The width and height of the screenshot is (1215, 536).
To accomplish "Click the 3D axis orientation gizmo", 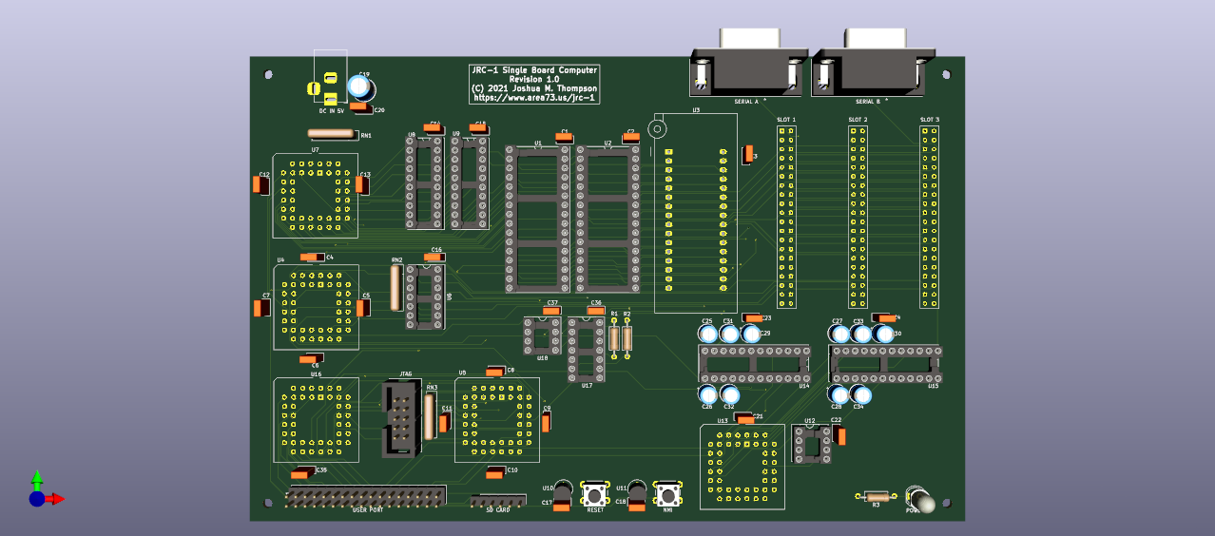I will (x=42, y=491).
